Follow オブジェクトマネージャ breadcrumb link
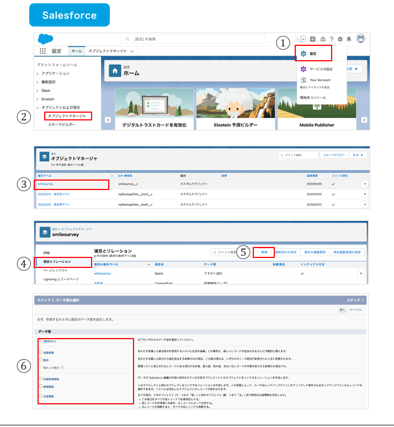 [76, 229]
